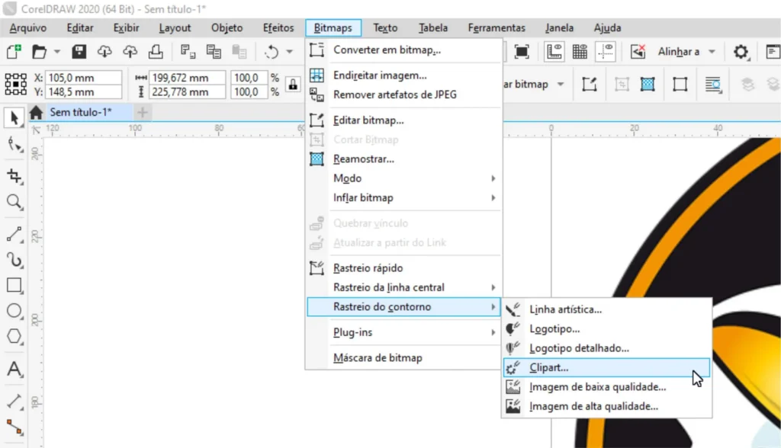Click the Print icon
781x448 pixels.
click(x=156, y=51)
